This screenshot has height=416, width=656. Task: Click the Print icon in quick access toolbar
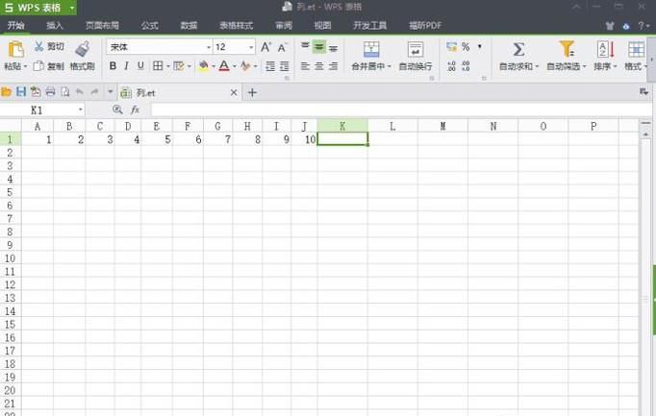click(x=50, y=92)
